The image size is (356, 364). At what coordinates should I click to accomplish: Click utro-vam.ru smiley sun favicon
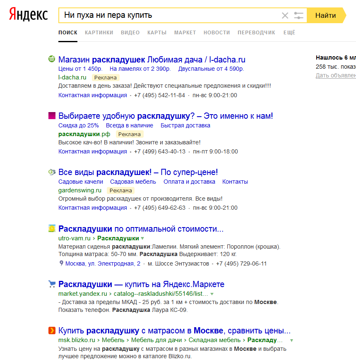(x=52, y=228)
